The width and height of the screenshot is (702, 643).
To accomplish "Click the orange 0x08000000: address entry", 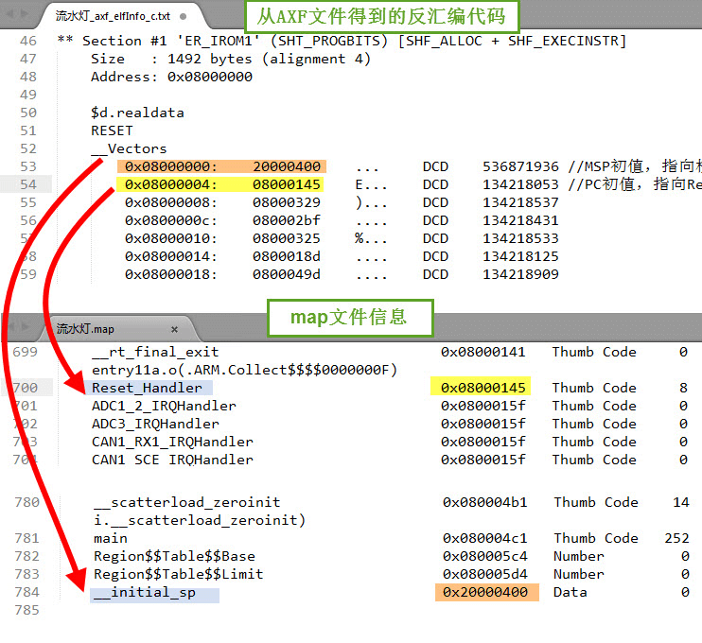I will [x=170, y=166].
